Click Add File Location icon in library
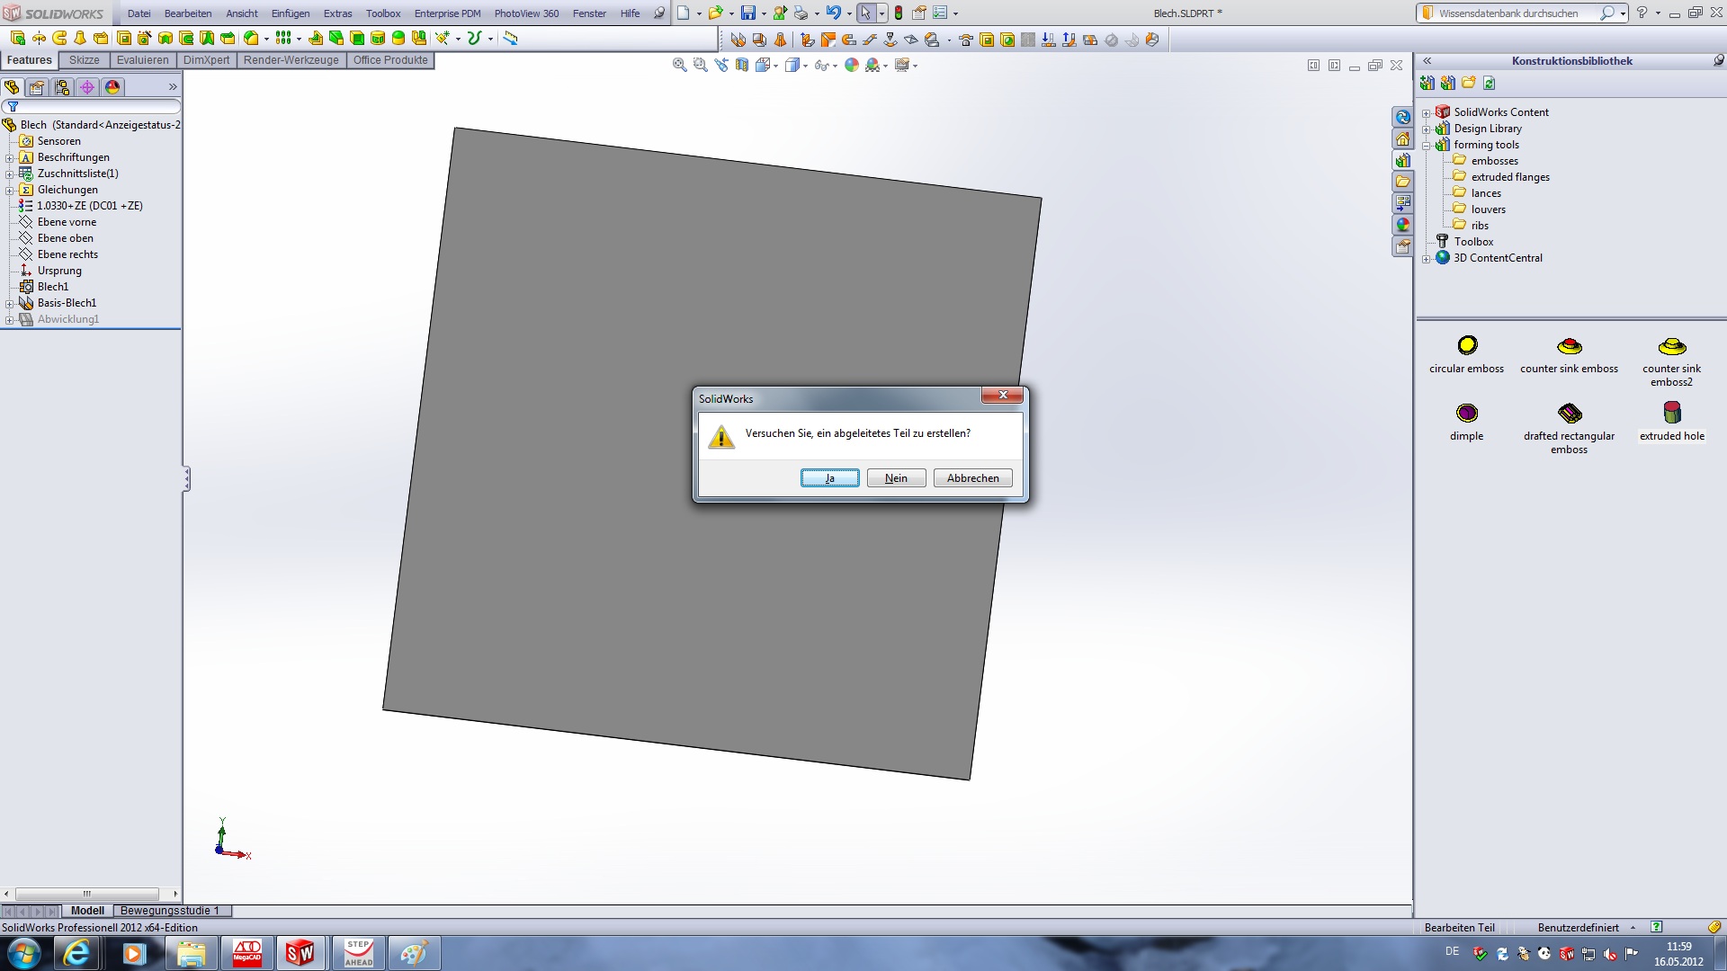The width and height of the screenshot is (1727, 971). [1448, 83]
